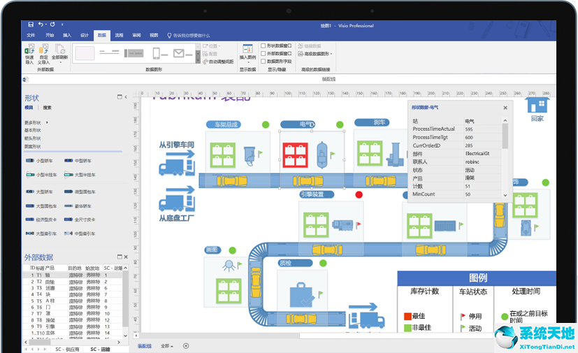
Task: Expand the data graphics gallery more arrow
Action: tap(198, 62)
